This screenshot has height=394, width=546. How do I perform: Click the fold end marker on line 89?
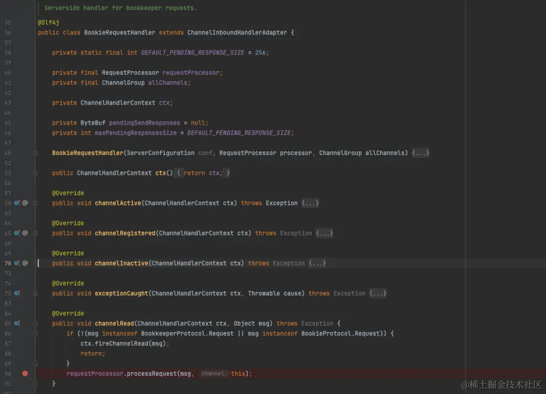pos(35,363)
